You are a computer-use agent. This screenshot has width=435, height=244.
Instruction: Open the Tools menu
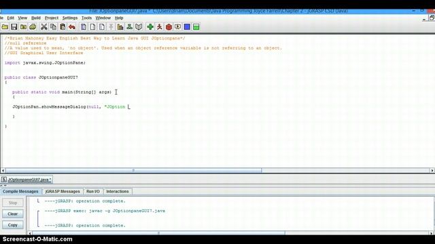[x=86, y=18]
